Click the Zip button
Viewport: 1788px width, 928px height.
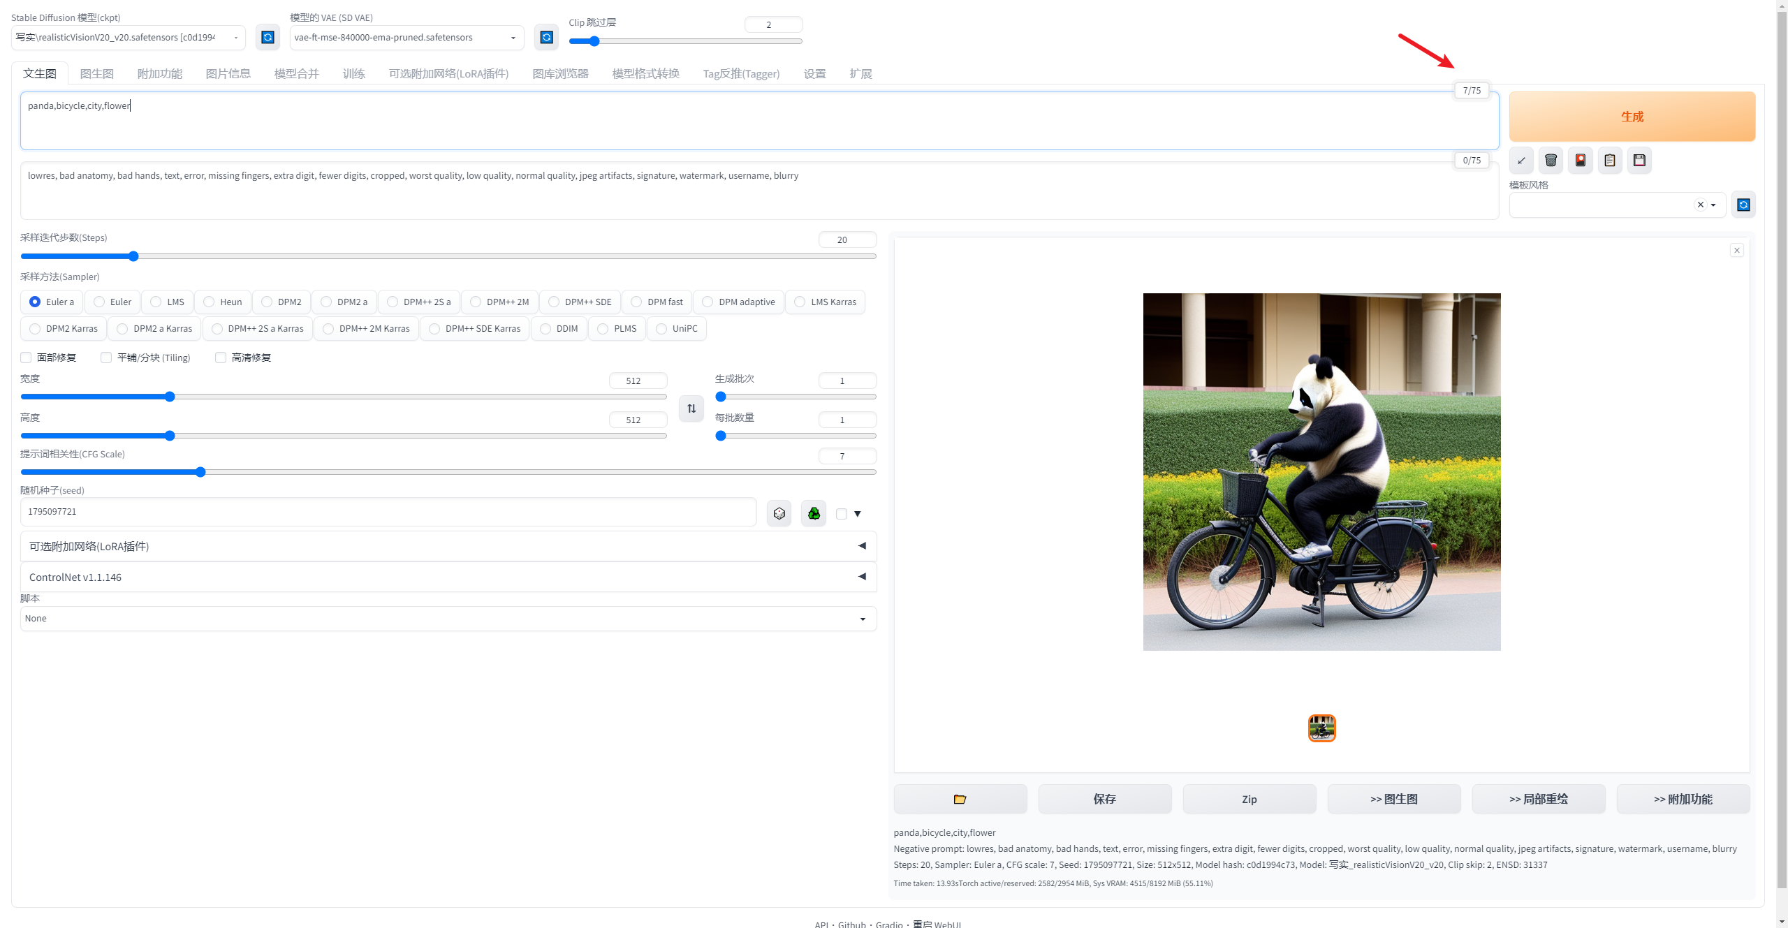(x=1249, y=799)
